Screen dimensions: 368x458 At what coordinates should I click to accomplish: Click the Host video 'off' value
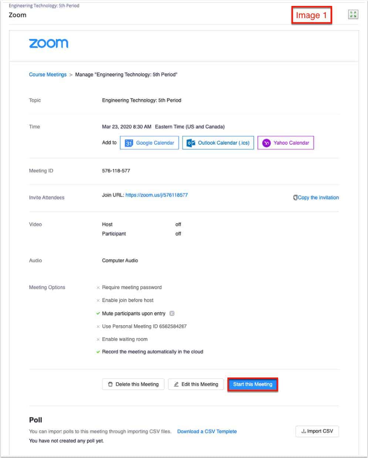point(178,225)
